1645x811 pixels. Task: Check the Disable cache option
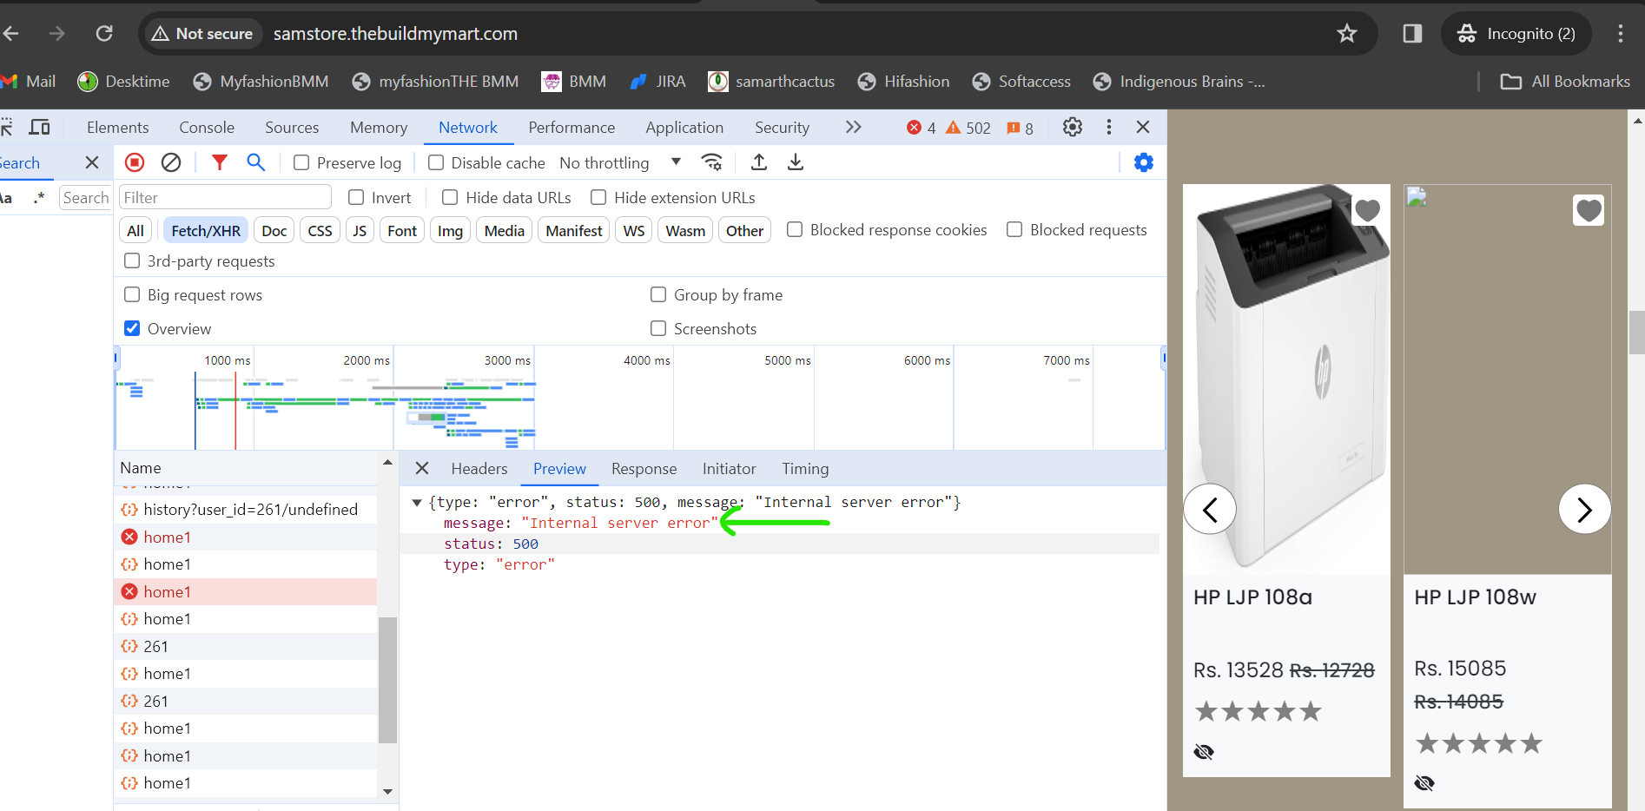436,163
